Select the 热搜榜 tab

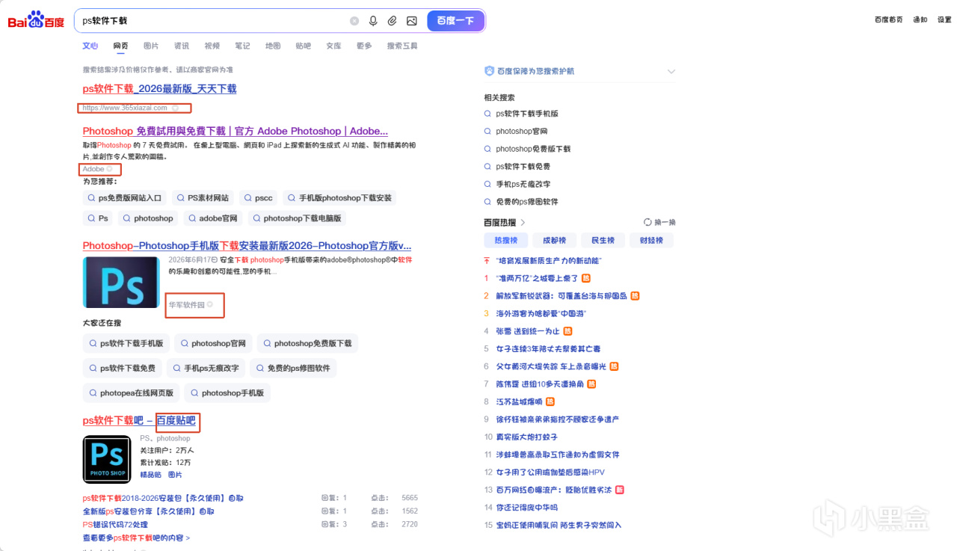(x=506, y=240)
